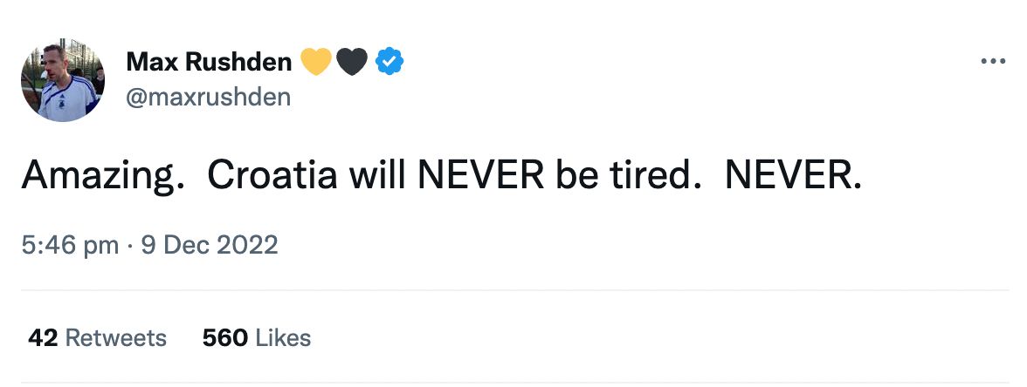Open the tweet's three-dot more options menu
The image size is (1027, 387).
point(994,62)
